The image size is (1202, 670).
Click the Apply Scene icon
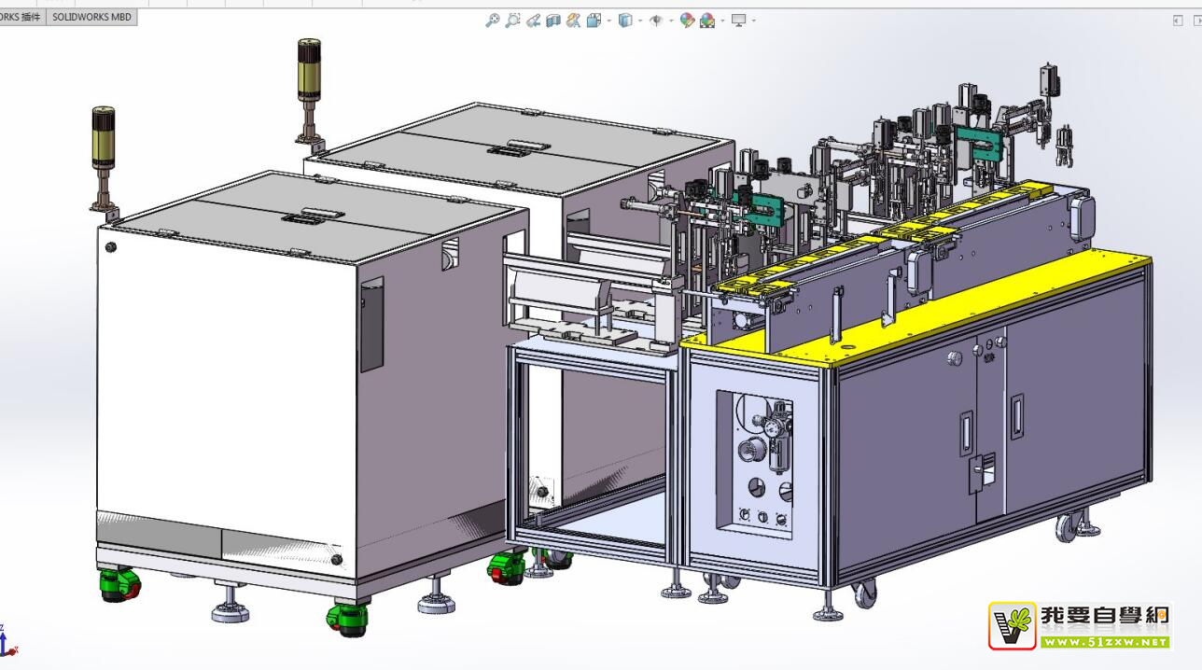pyautogui.click(x=707, y=20)
